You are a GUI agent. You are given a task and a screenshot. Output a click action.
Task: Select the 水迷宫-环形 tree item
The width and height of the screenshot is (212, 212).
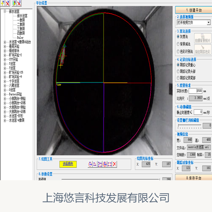tap(16, 116)
